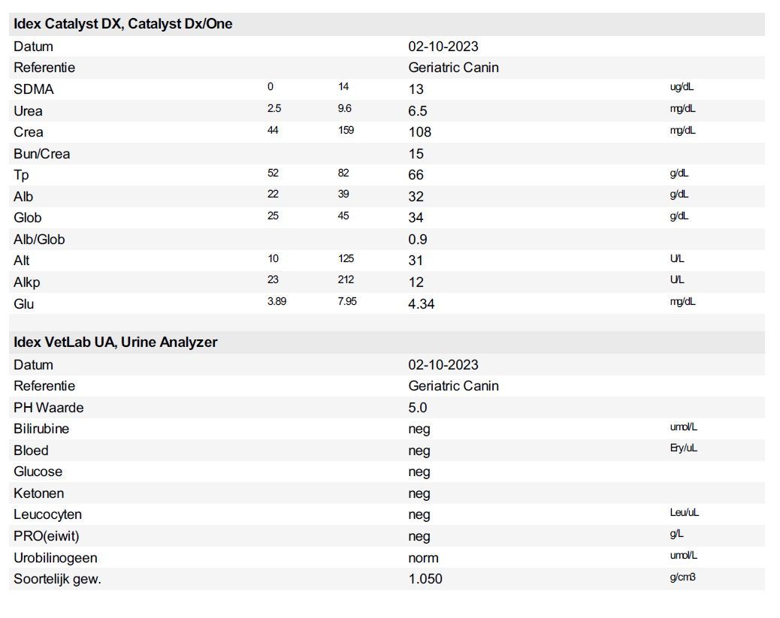
Task: Select the Alb upper reference 39
Action: [343, 194]
